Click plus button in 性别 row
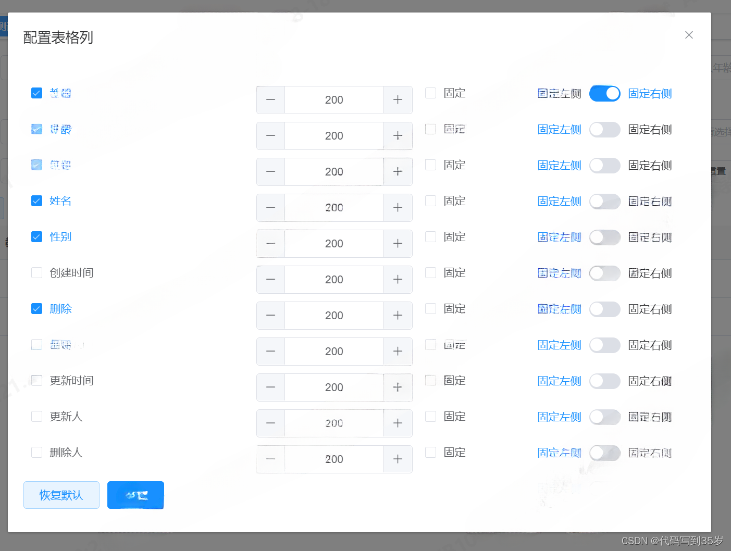The height and width of the screenshot is (551, 731). click(x=398, y=244)
